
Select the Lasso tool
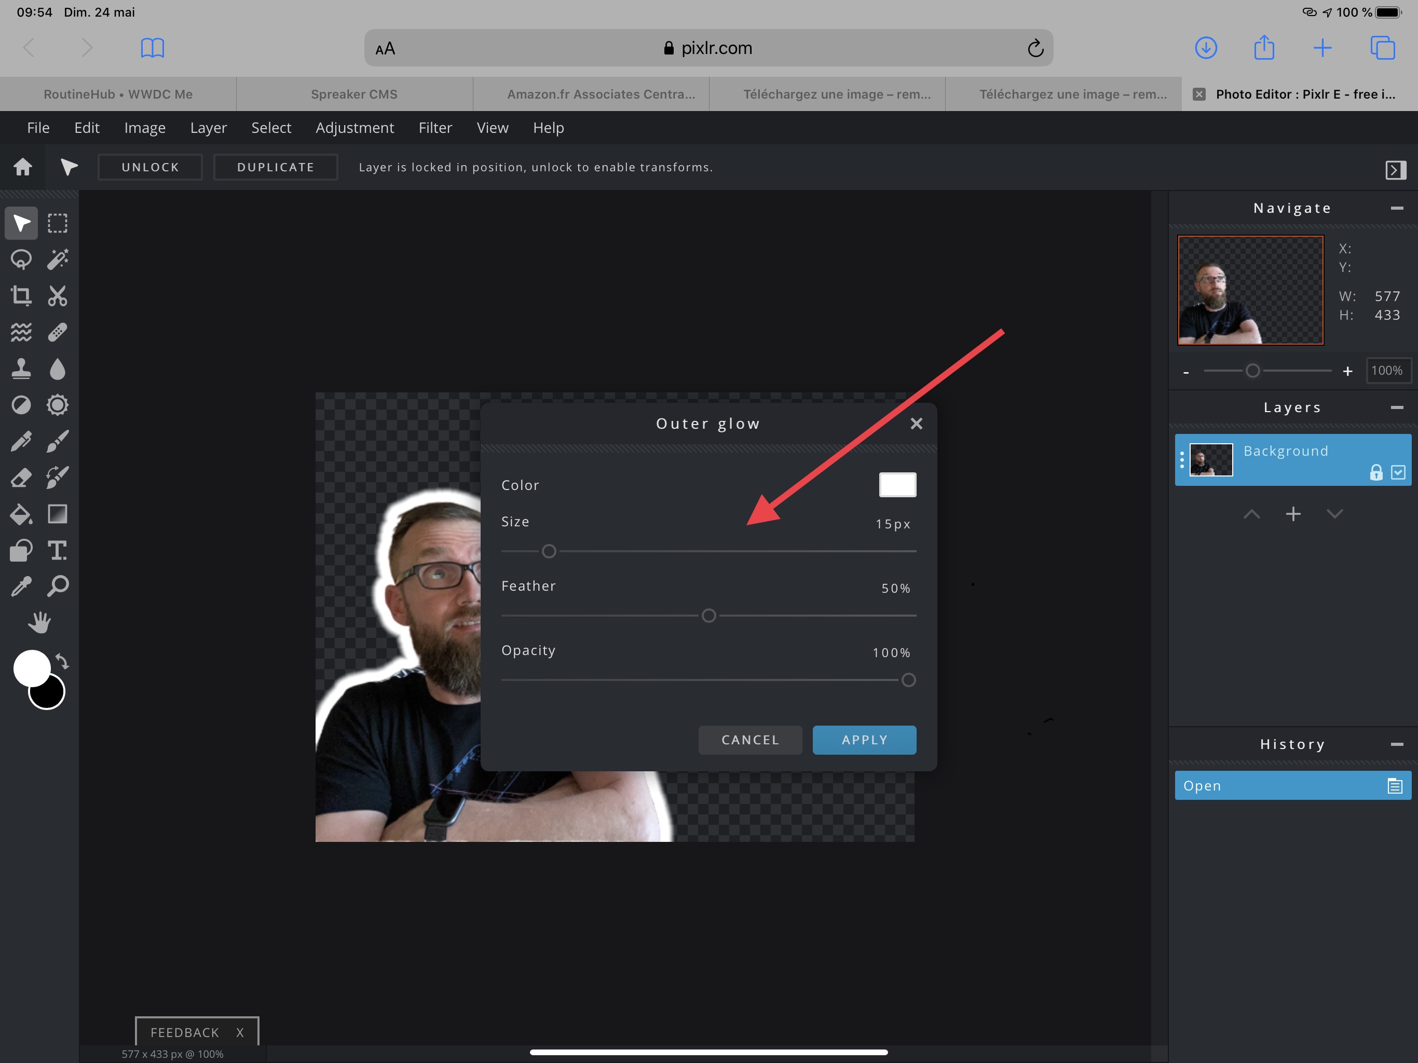pyautogui.click(x=21, y=260)
